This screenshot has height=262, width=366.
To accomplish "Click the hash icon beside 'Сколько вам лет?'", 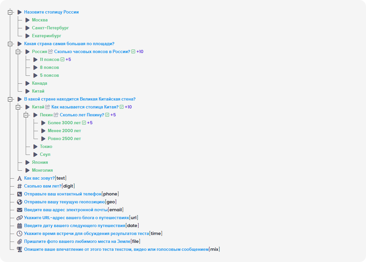I will click(19, 186).
